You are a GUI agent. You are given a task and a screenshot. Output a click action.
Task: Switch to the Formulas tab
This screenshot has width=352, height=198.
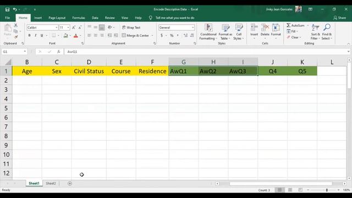click(79, 18)
